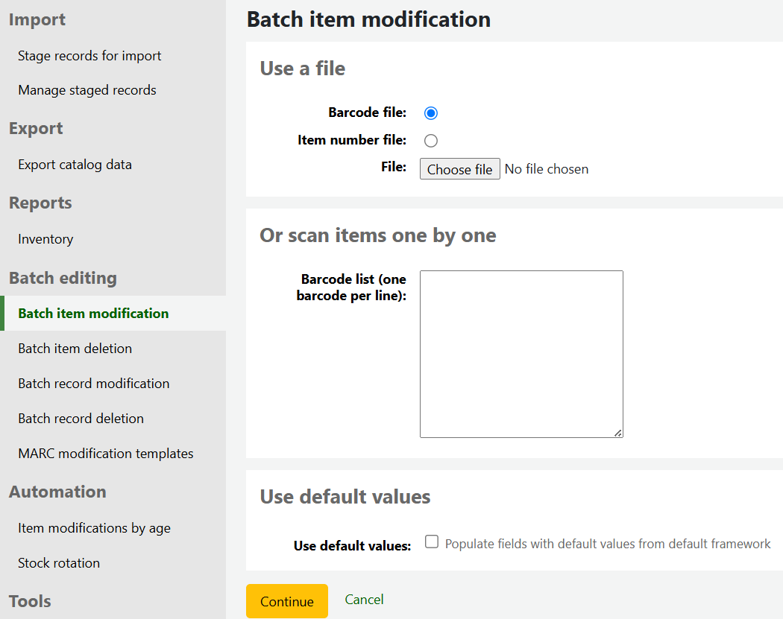This screenshot has width=783, height=619.
Task: Select the Barcode file radio button
Action: (x=430, y=113)
